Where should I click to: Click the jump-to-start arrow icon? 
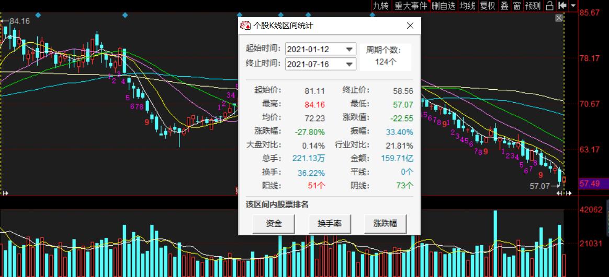click(562, 5)
